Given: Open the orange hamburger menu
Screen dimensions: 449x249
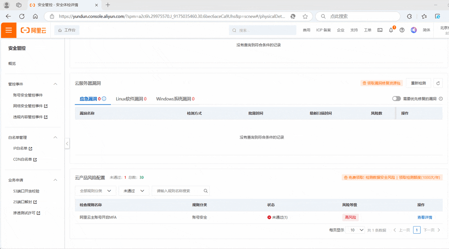Looking at the screenshot, I should coord(9,30).
